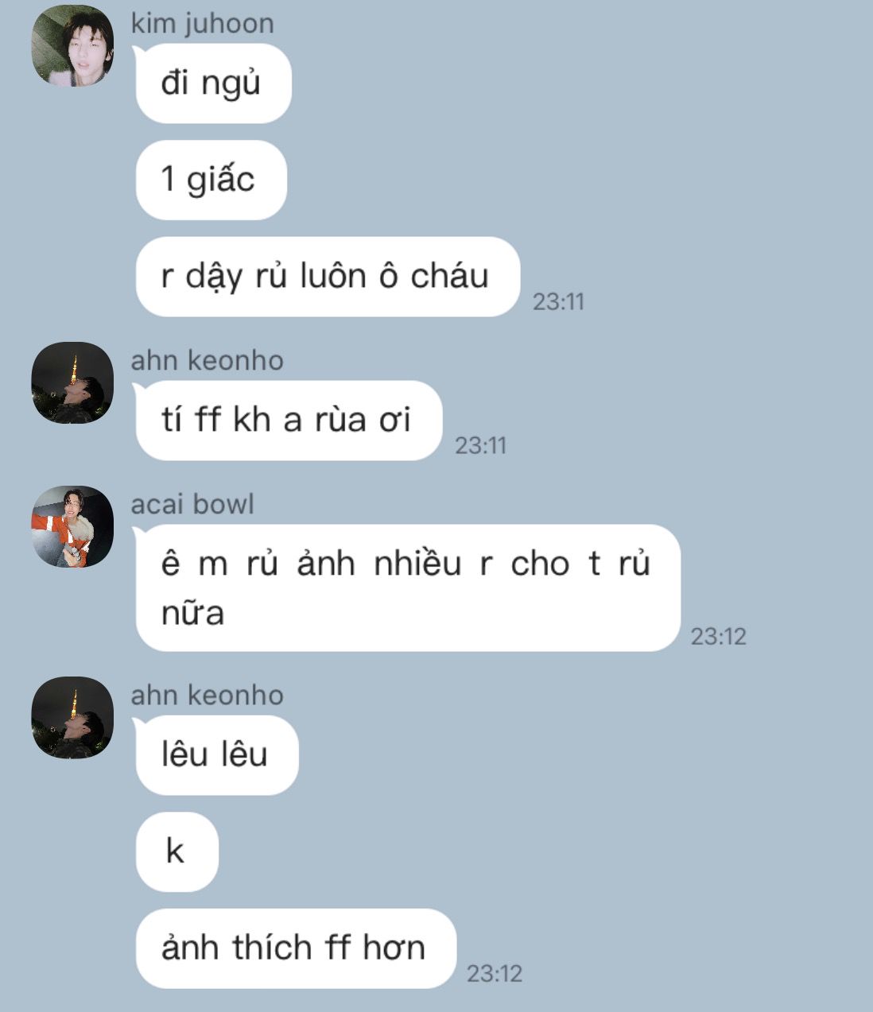Tap the 23:11 timestamp after 'ô cháu' message
Screen dimensions: 873x1012
coord(558,301)
